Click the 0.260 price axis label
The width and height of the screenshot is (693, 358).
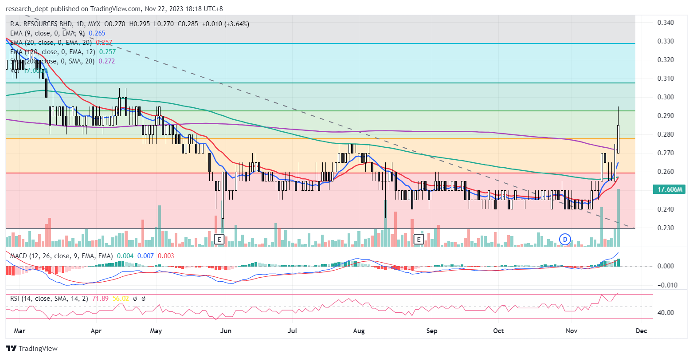[x=666, y=172]
